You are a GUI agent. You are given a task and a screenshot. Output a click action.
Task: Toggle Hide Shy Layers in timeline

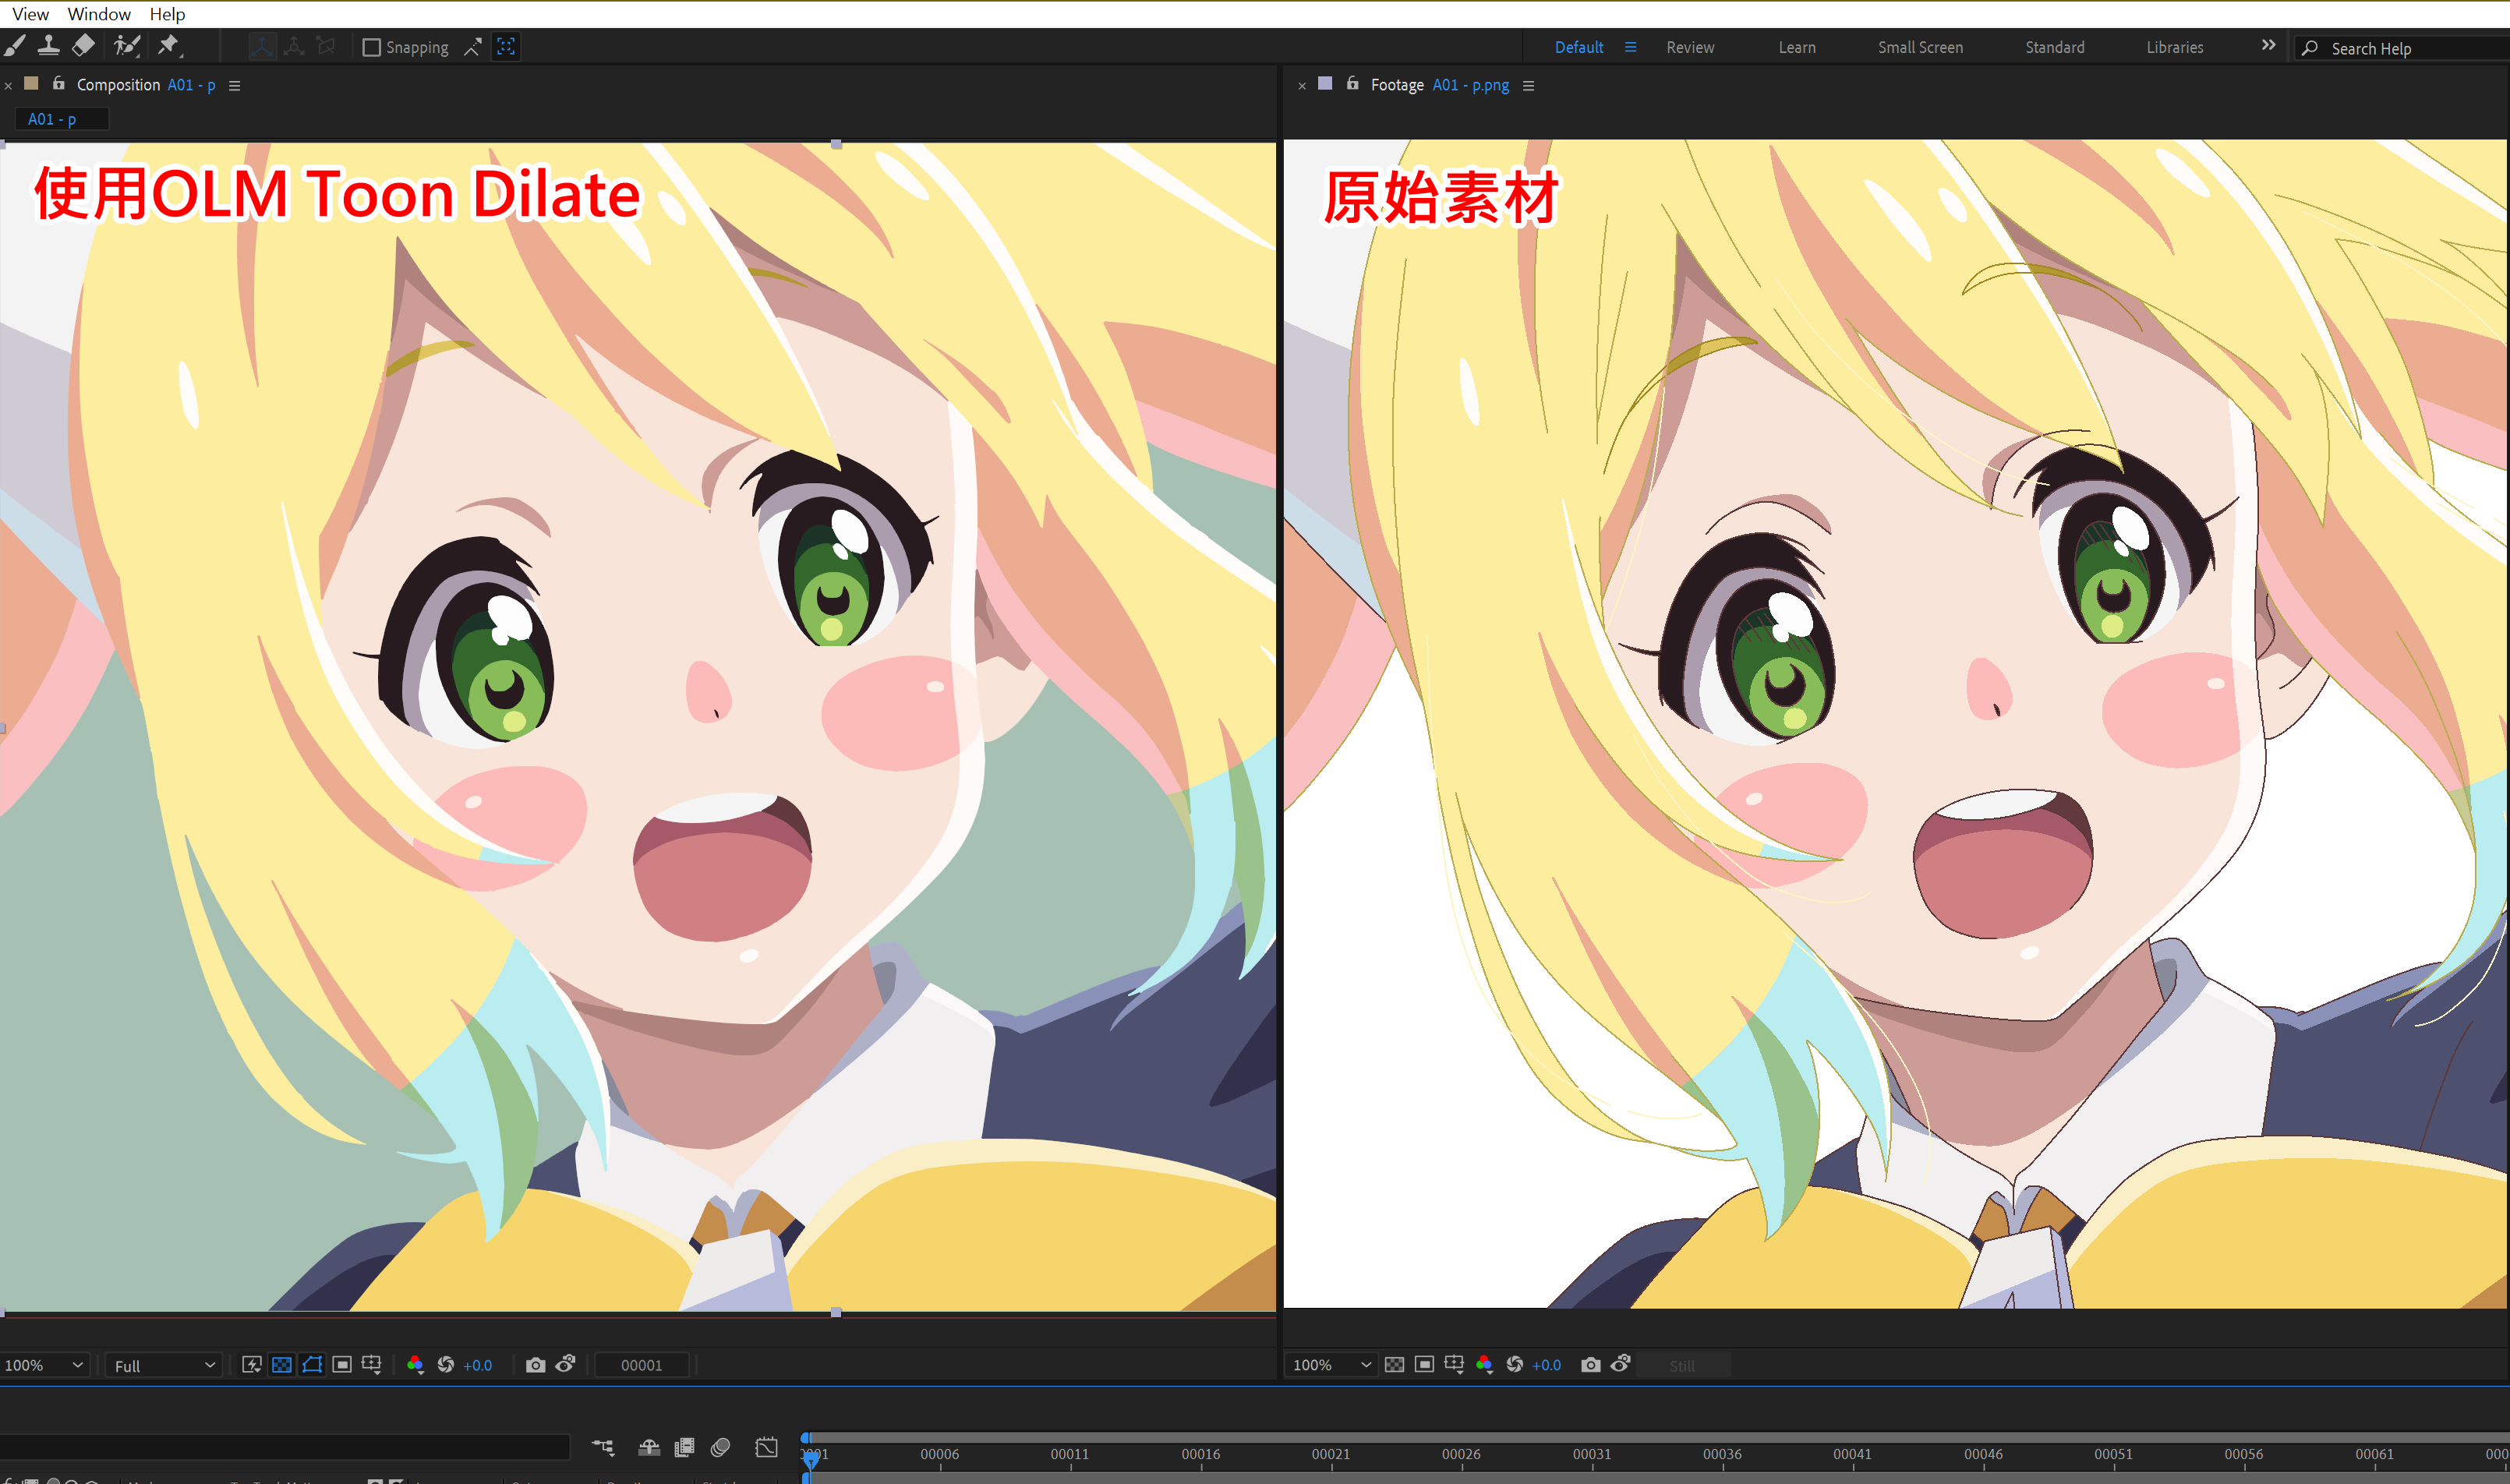[x=649, y=1447]
